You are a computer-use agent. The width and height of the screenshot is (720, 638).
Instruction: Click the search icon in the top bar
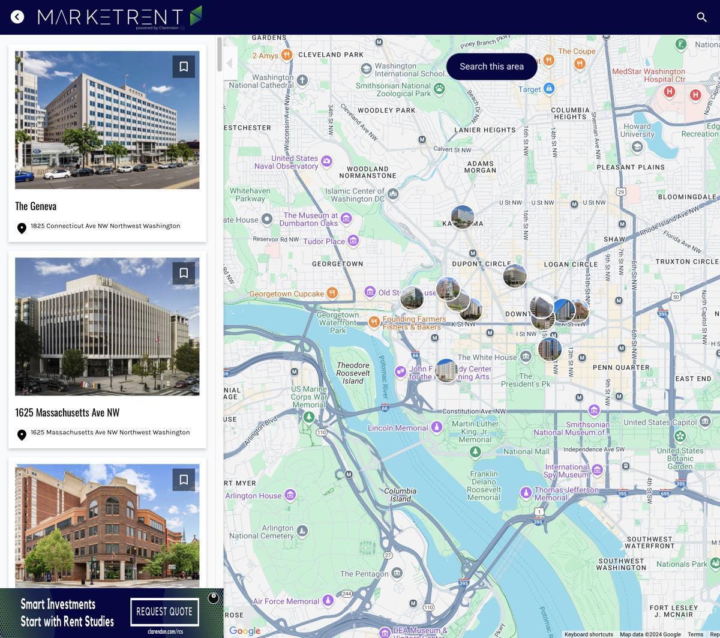point(702,17)
